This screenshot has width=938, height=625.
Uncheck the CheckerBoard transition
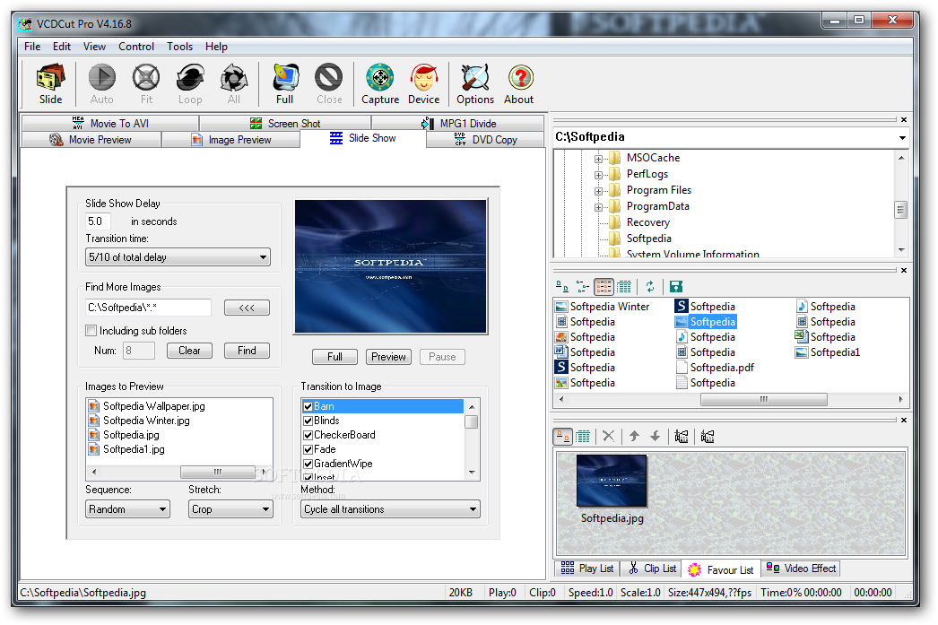pyautogui.click(x=308, y=436)
